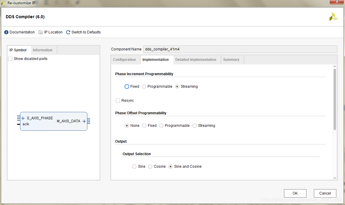345x205 pixels.
Task: Click the M_AXIS_DATA port label
Action: pos(69,121)
